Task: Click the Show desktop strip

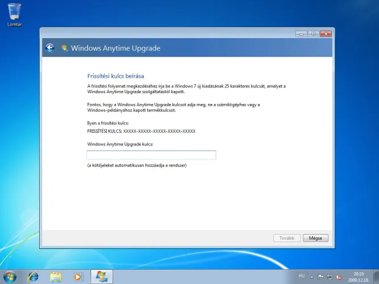Action: [376, 277]
